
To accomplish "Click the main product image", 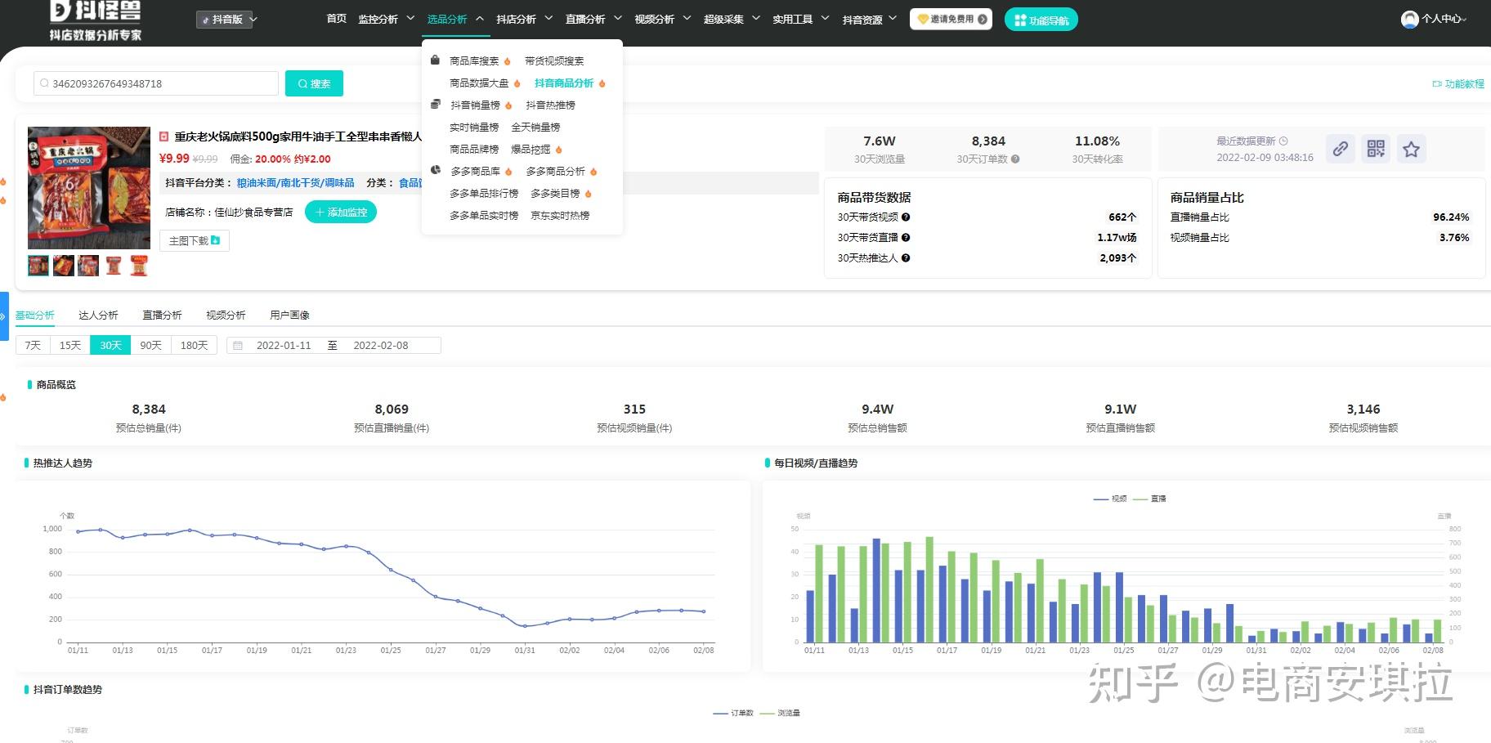I will click(x=89, y=188).
